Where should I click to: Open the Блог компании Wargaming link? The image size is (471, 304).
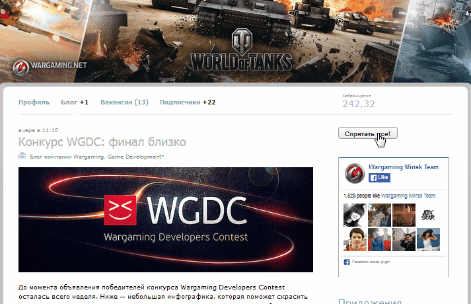coord(67,157)
